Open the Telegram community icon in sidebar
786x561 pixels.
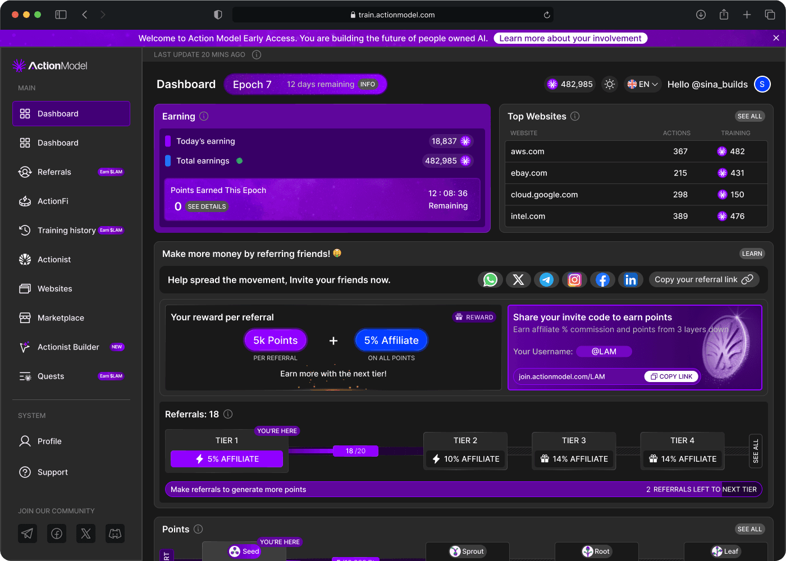(x=28, y=534)
